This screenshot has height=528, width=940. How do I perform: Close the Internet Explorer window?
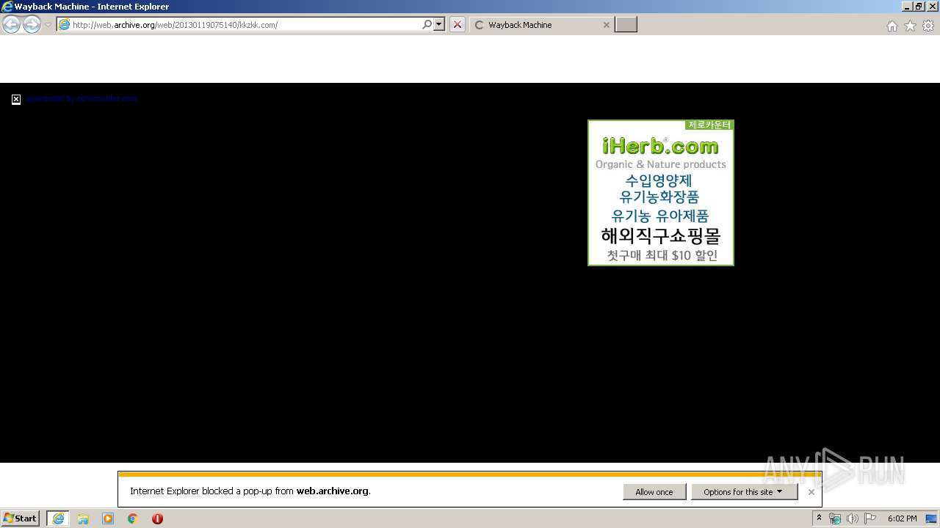click(x=931, y=7)
